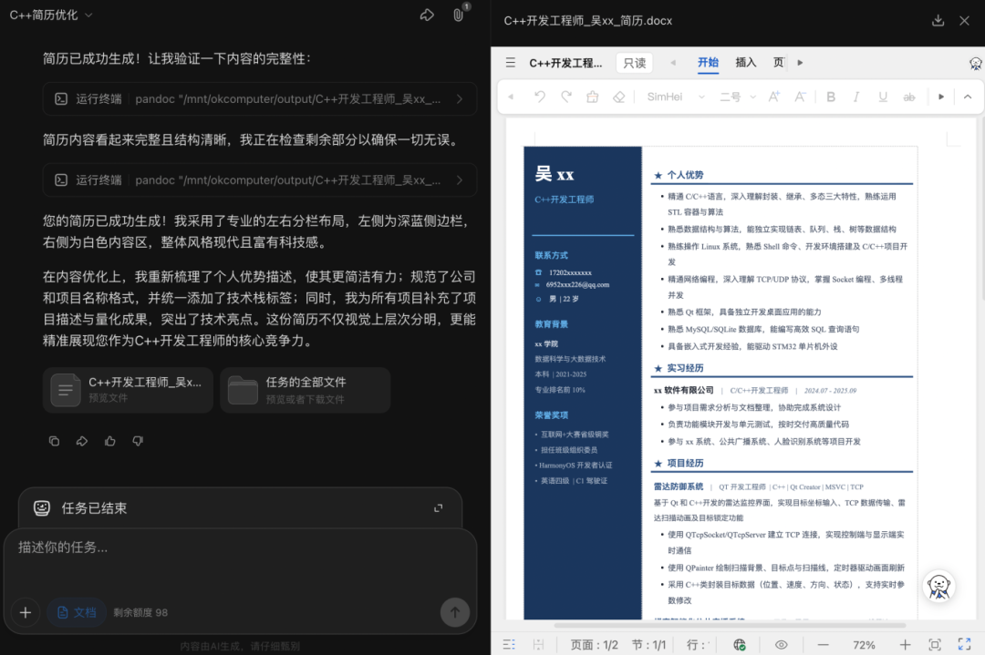Switch to the 插入 tab
Viewport: 985px width, 655px height.
point(746,63)
